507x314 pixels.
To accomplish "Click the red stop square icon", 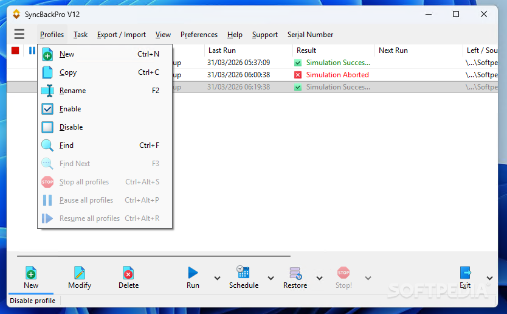I will (15, 51).
